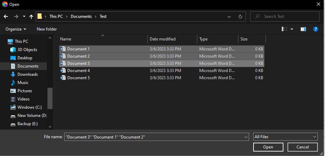Click the Cancel button
Viewport: 325px width, 156px height.
pyautogui.click(x=302, y=147)
